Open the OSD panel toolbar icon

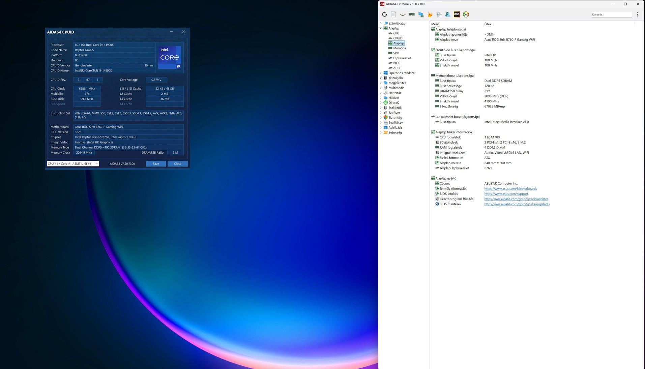457,14
